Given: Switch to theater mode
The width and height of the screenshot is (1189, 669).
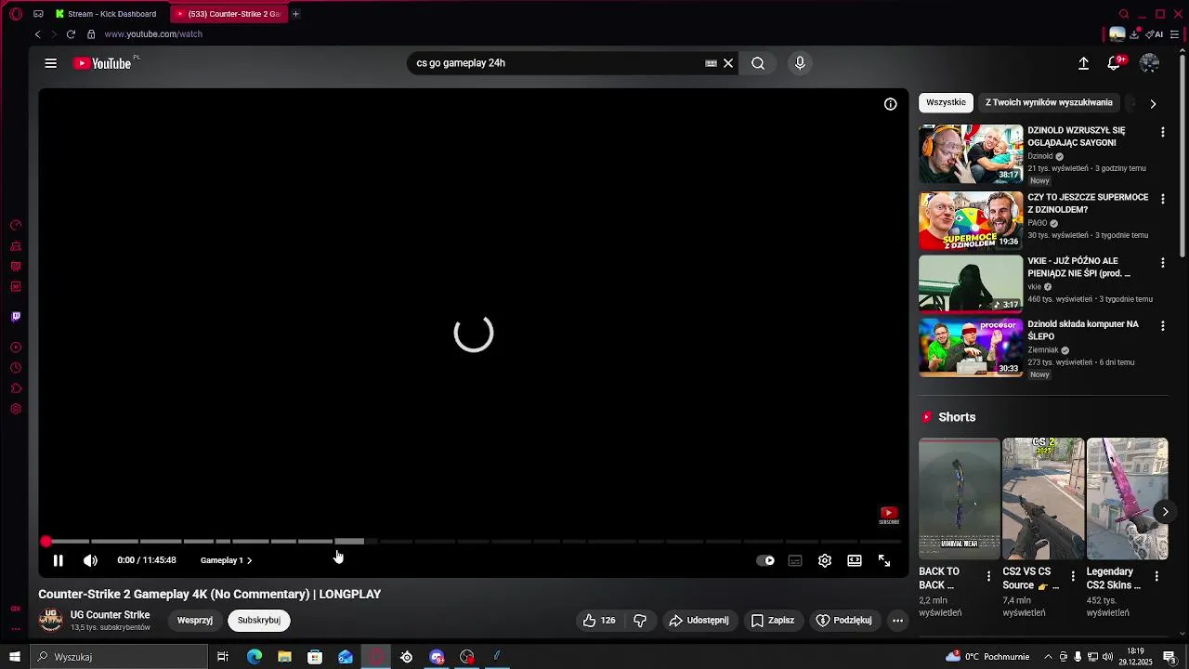Looking at the screenshot, I should pyautogui.click(x=855, y=560).
